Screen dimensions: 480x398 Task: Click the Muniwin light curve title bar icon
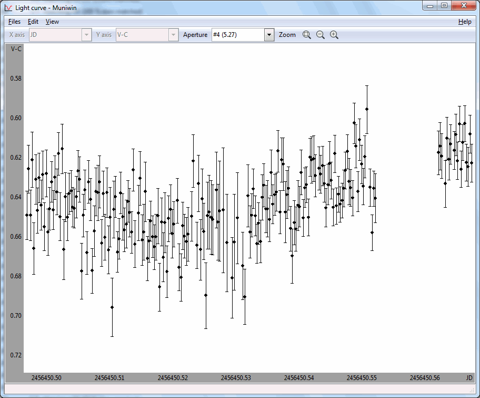[x=8, y=8]
